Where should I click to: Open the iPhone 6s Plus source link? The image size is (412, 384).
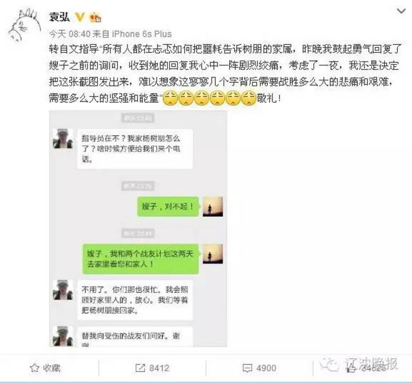[142, 34]
